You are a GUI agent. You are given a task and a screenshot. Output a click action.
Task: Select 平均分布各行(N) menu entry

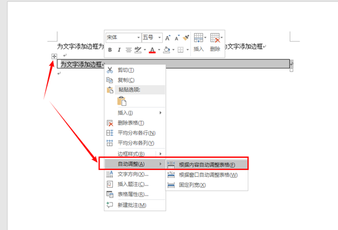pos(135,133)
